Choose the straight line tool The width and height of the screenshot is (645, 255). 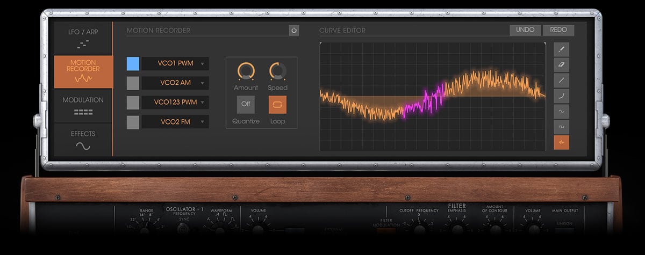[x=562, y=81]
